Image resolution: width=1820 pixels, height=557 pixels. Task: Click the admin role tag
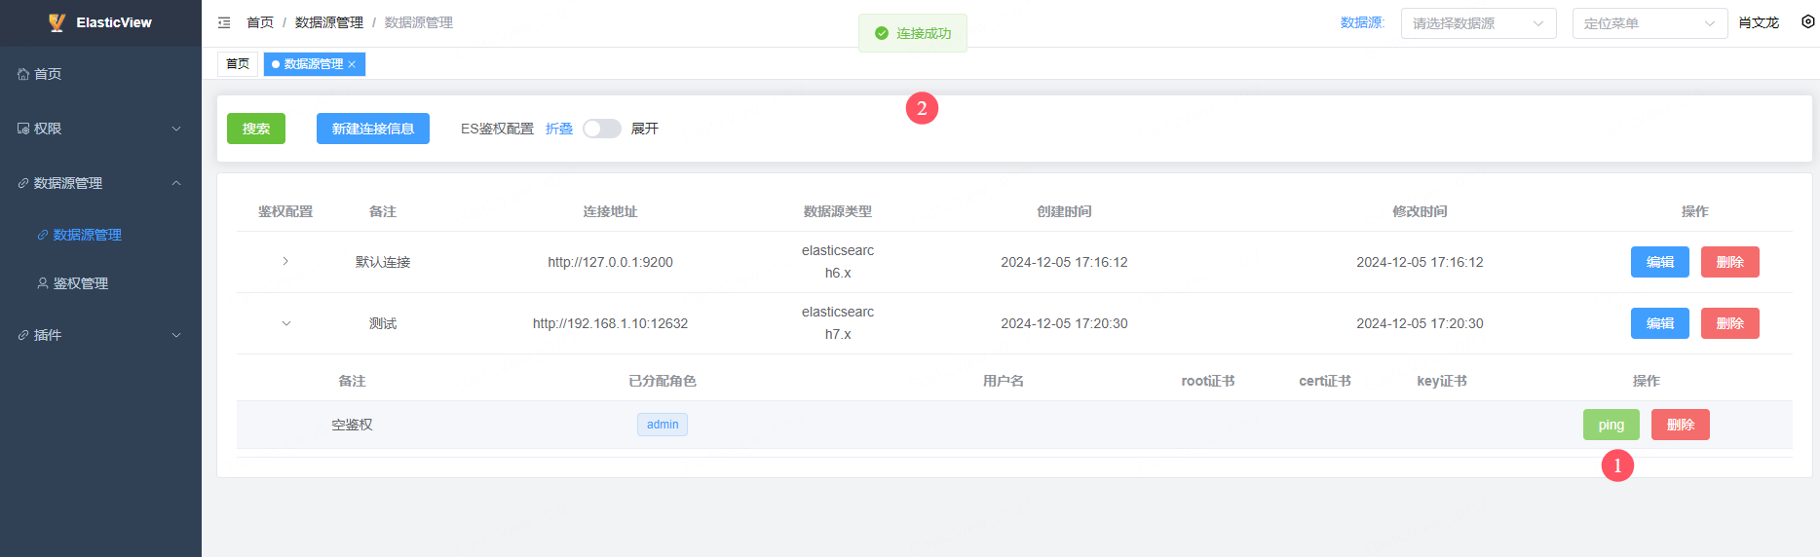click(663, 425)
